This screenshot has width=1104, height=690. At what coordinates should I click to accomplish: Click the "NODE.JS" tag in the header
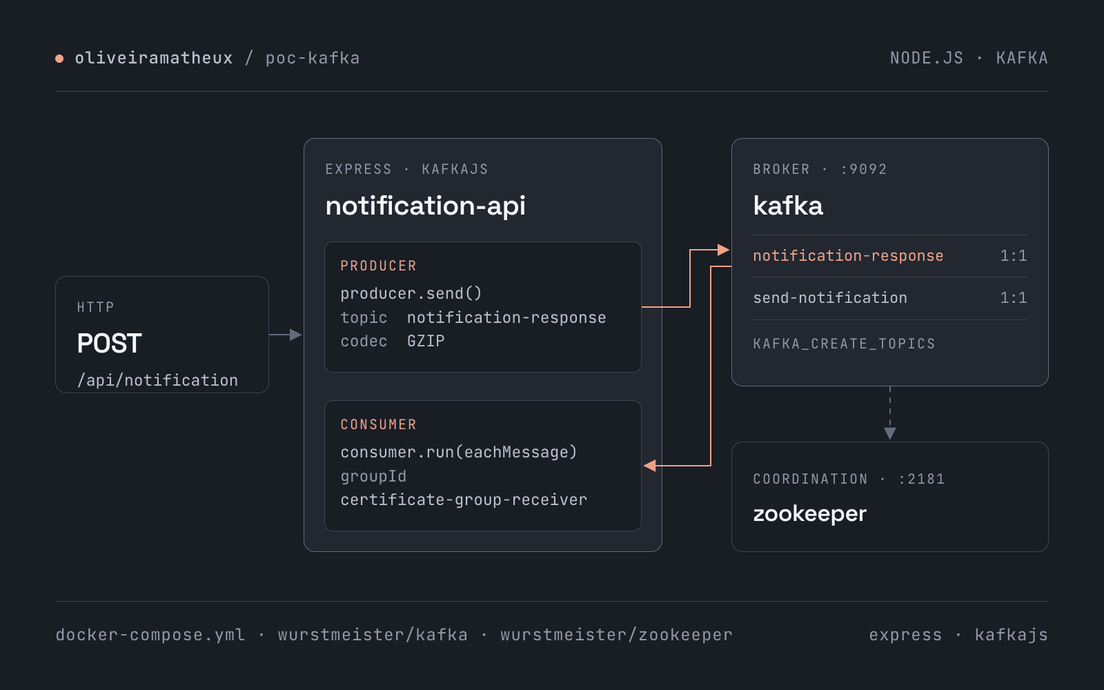click(927, 58)
